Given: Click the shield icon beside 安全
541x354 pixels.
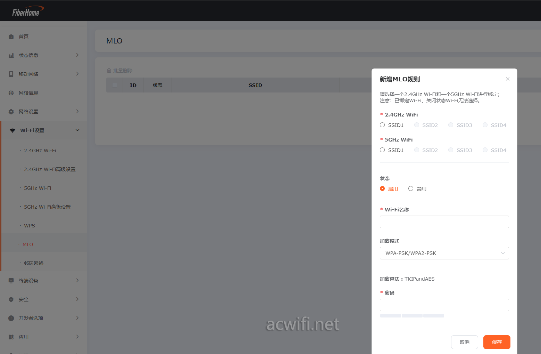Looking at the screenshot, I should (x=11, y=299).
